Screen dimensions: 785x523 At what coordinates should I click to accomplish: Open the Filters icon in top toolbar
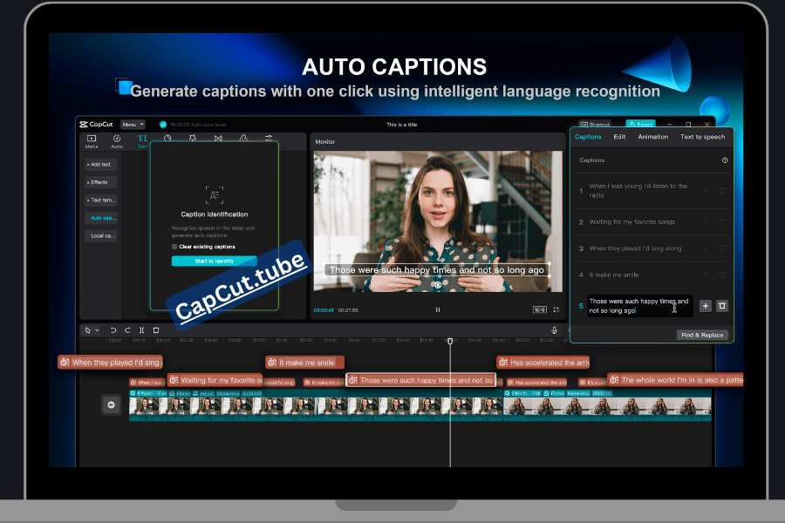(243, 138)
